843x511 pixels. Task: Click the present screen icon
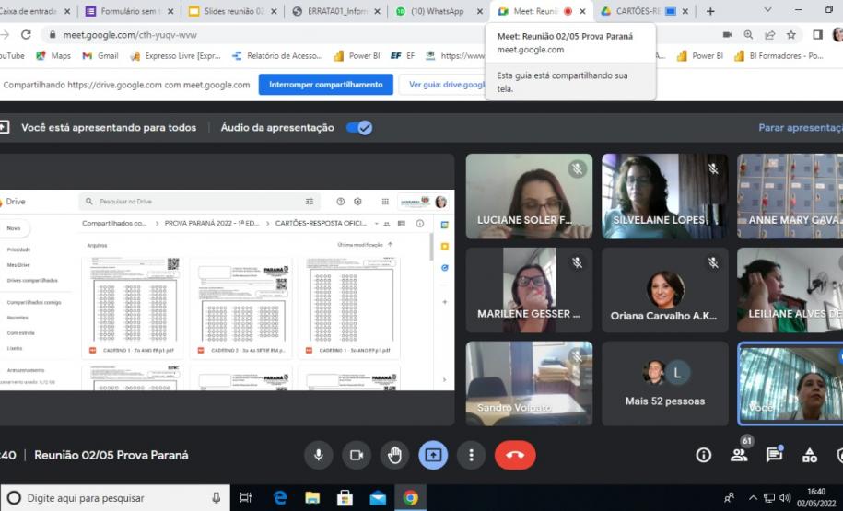coord(433,455)
